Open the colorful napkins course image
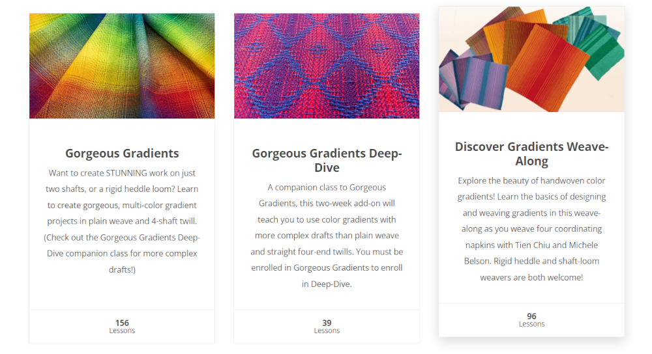Screen dimensions: 652x354 coord(531,59)
